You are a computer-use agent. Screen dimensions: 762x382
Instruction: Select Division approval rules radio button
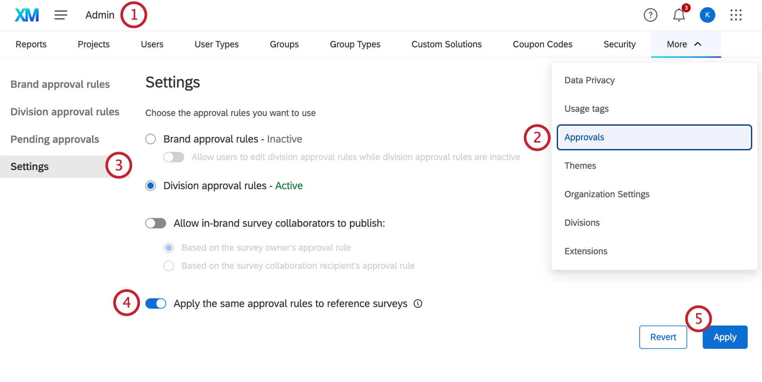point(151,186)
